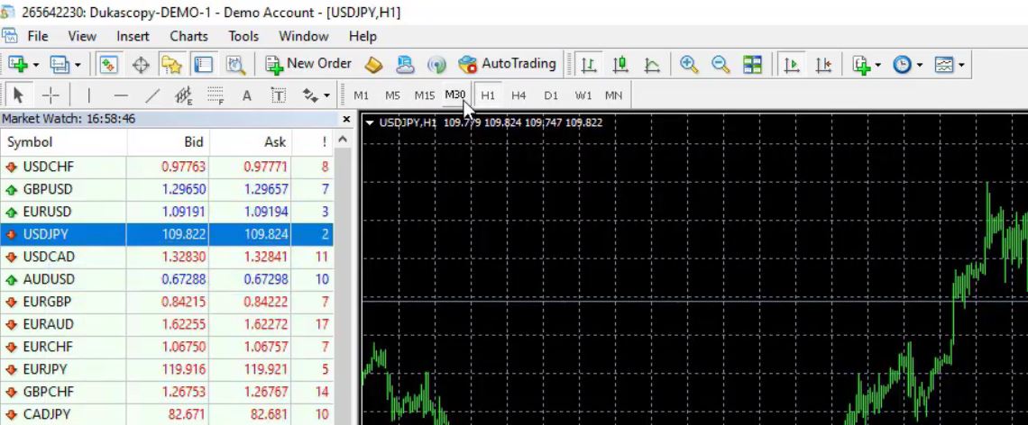Switch chart to Candlesticks style

tap(620, 64)
